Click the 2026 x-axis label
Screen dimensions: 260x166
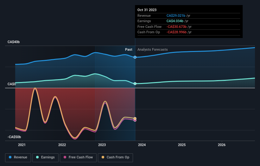coord(222,145)
